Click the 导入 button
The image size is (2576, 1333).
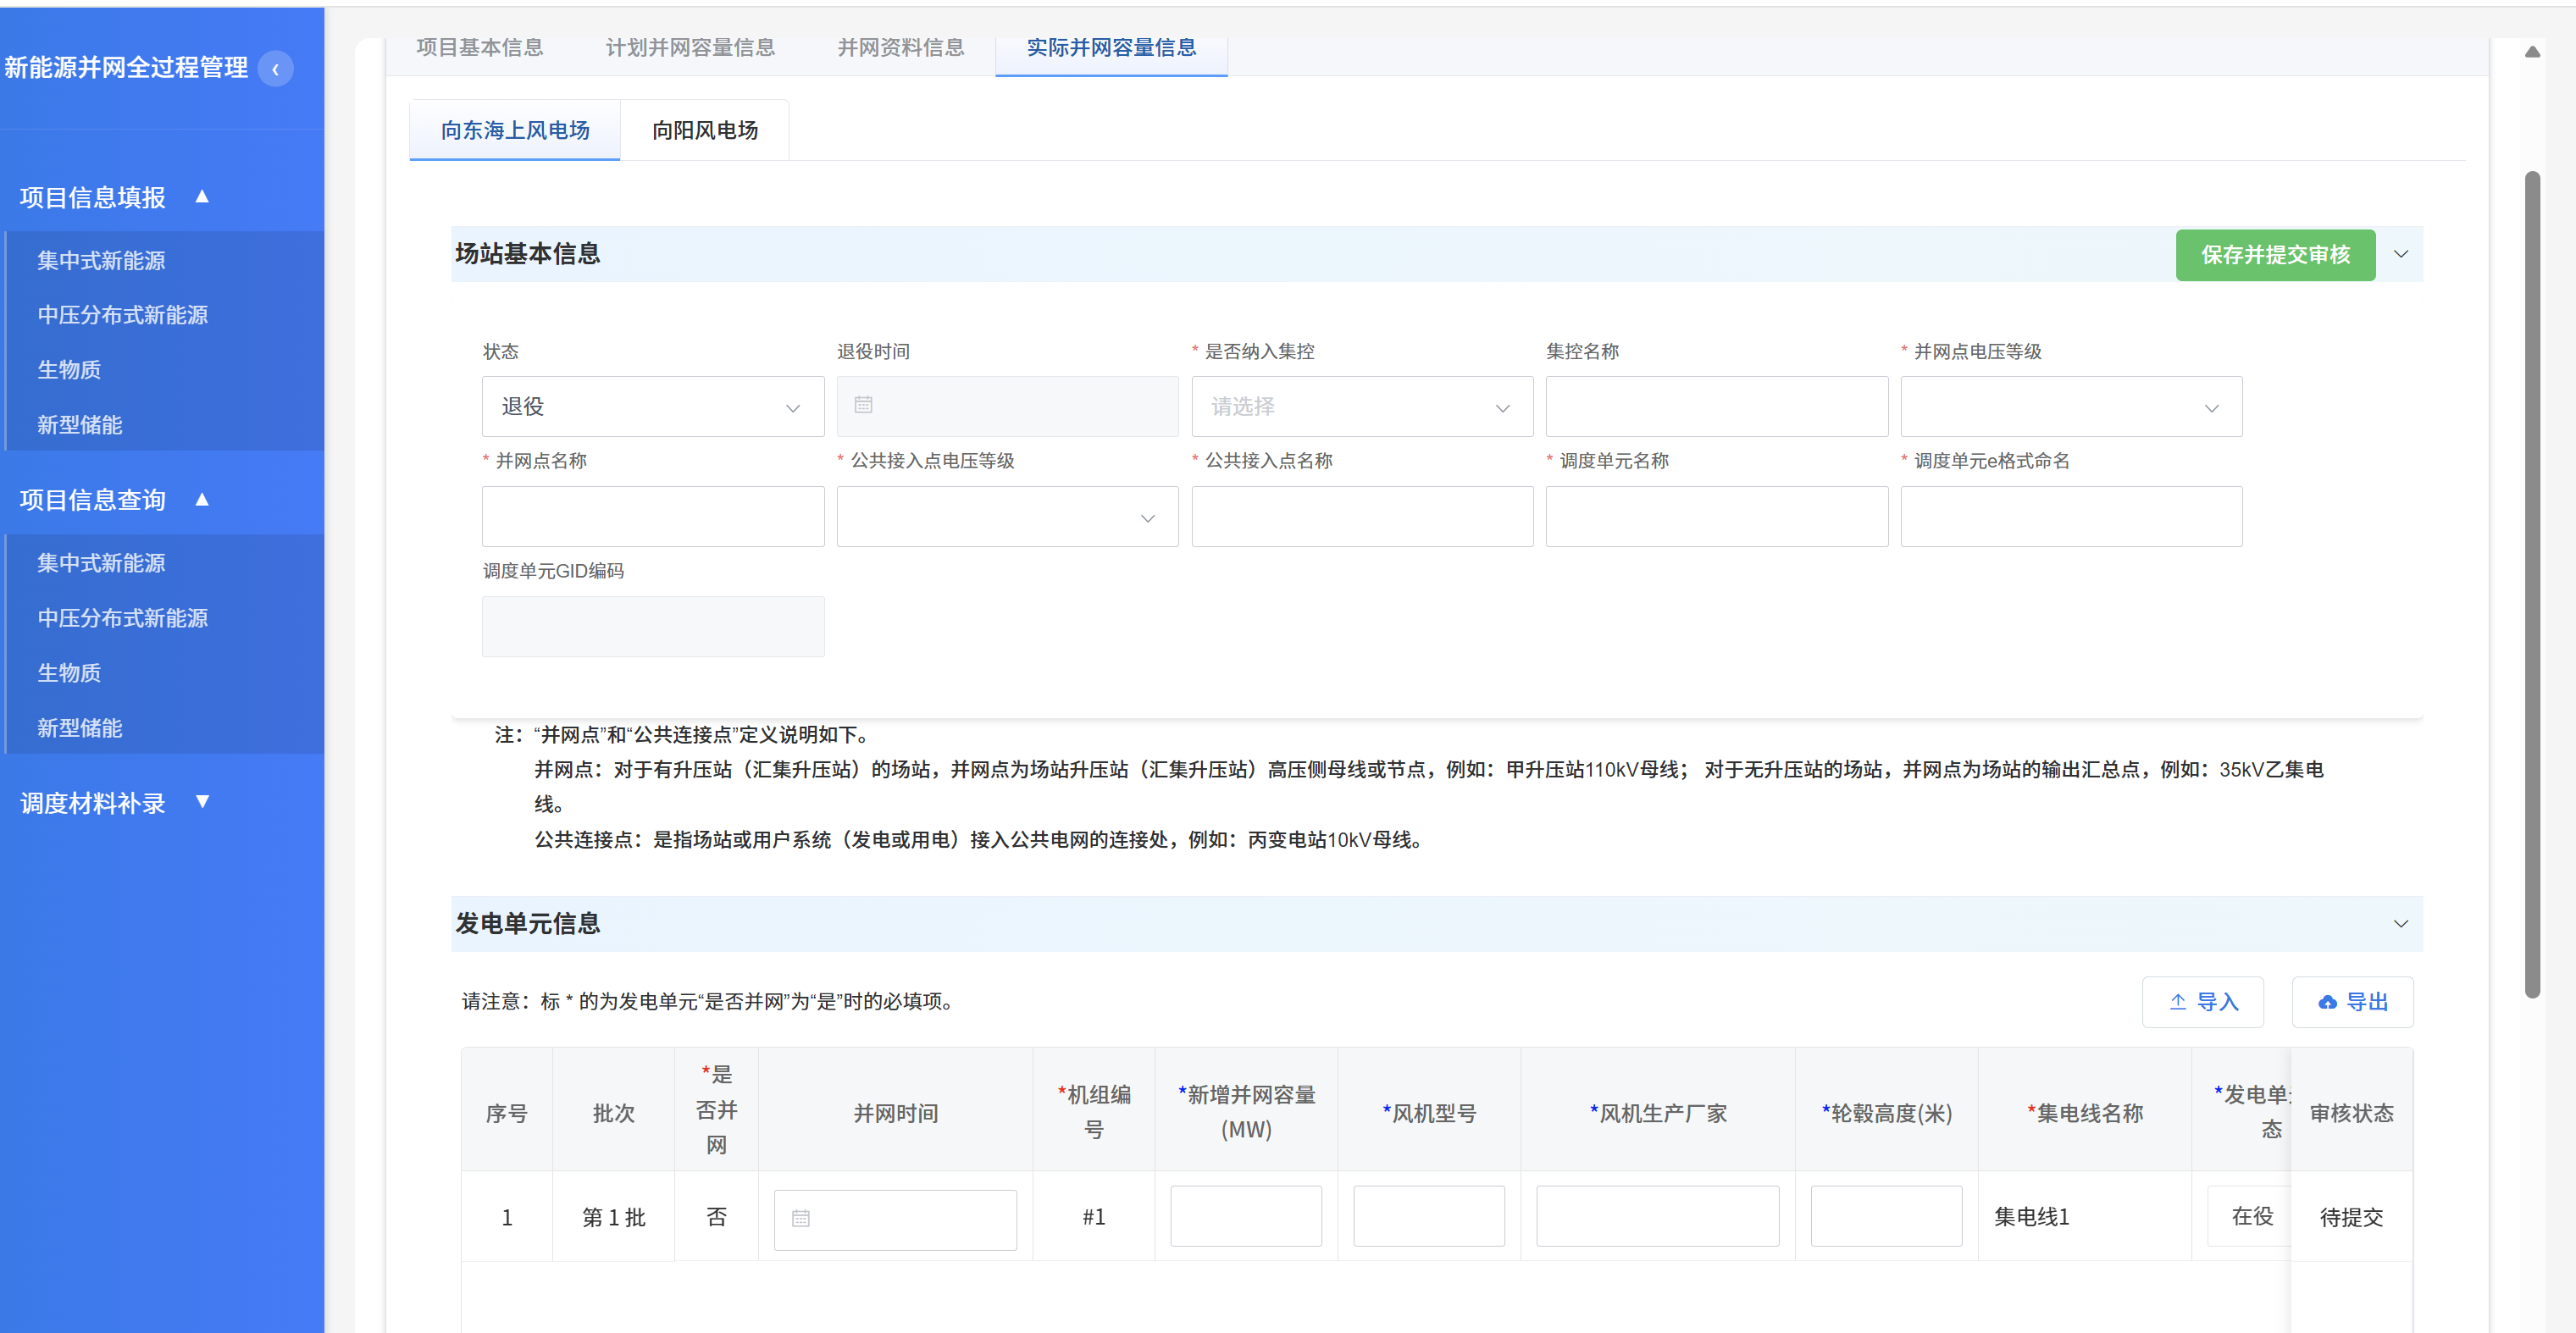tap(2202, 1002)
